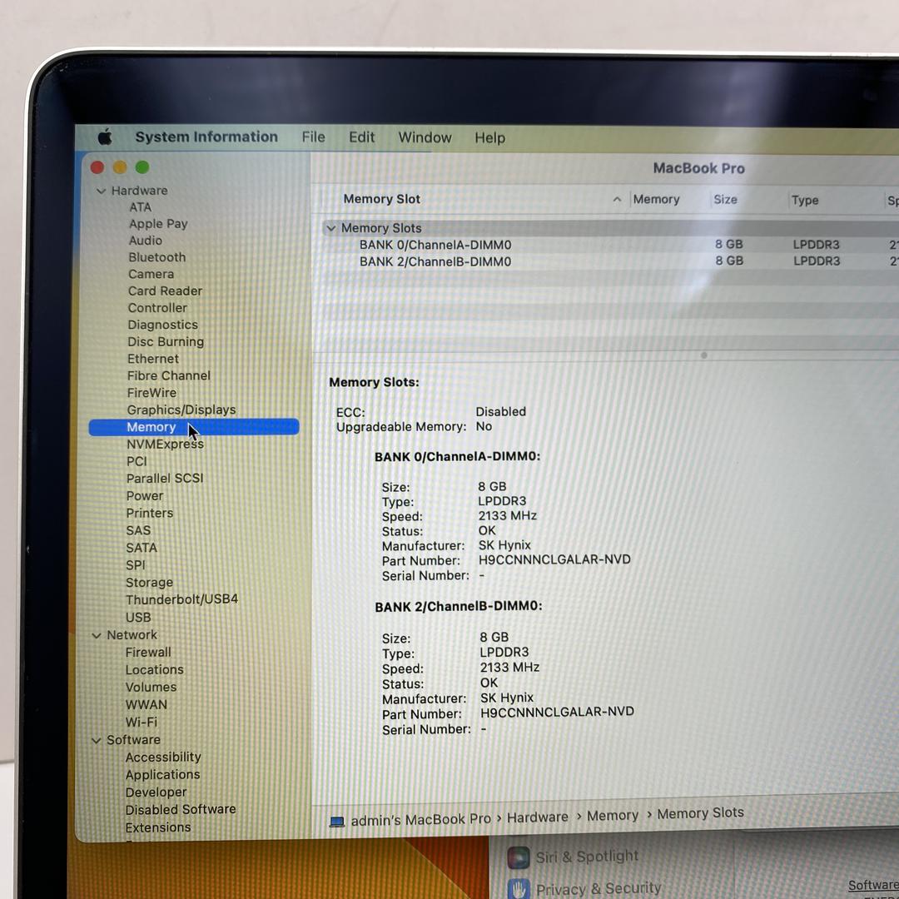Screen dimensions: 899x899
Task: Select Disc Burning in the sidebar
Action: [x=166, y=342]
